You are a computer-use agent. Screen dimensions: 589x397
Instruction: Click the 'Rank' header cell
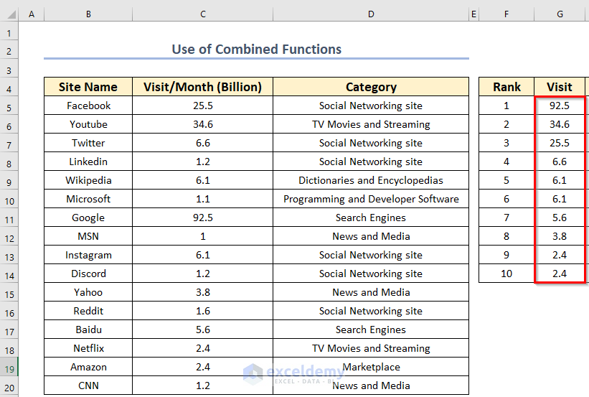(506, 87)
